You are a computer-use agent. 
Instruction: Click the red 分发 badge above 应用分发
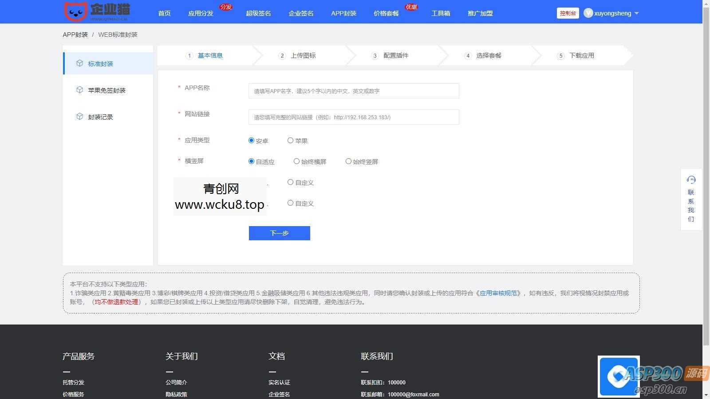[x=226, y=6]
